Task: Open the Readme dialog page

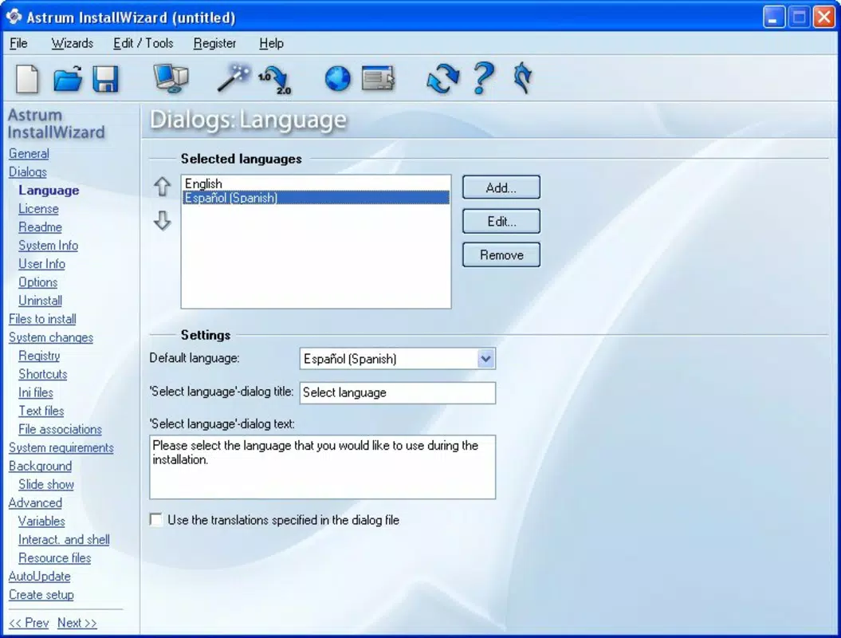Action: pos(40,227)
